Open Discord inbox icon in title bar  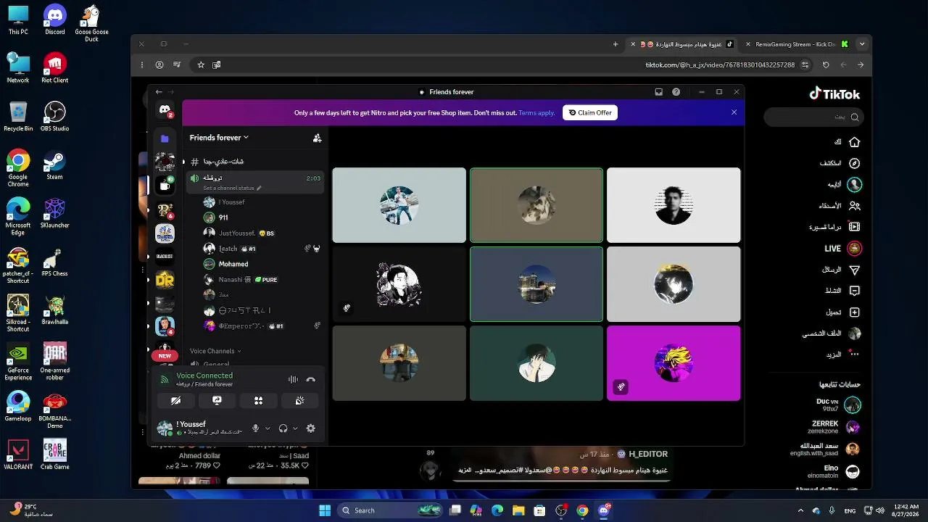[658, 92]
